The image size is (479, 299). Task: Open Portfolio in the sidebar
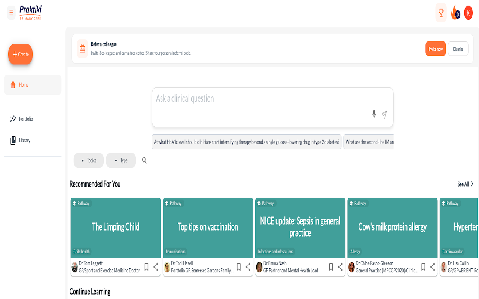[26, 119]
